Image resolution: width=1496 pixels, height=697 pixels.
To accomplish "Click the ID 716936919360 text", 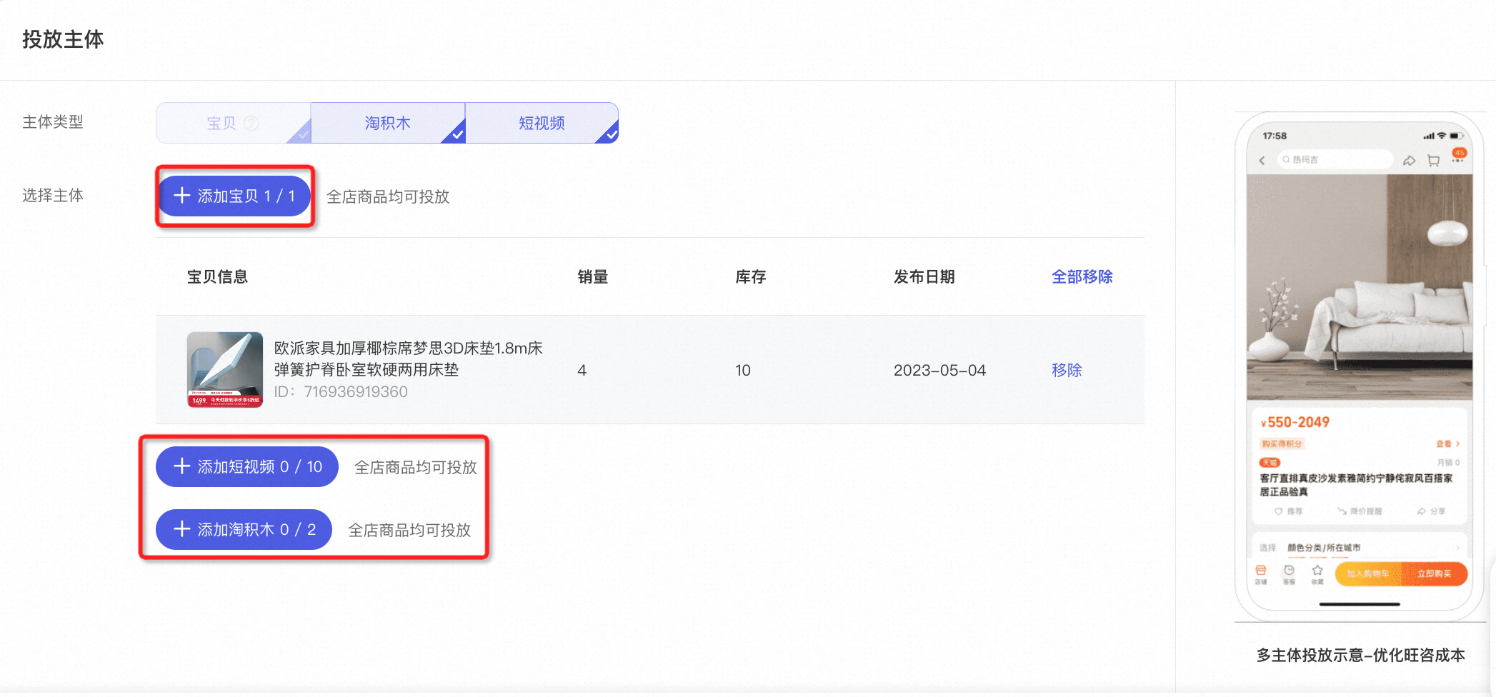I will pos(341,391).
